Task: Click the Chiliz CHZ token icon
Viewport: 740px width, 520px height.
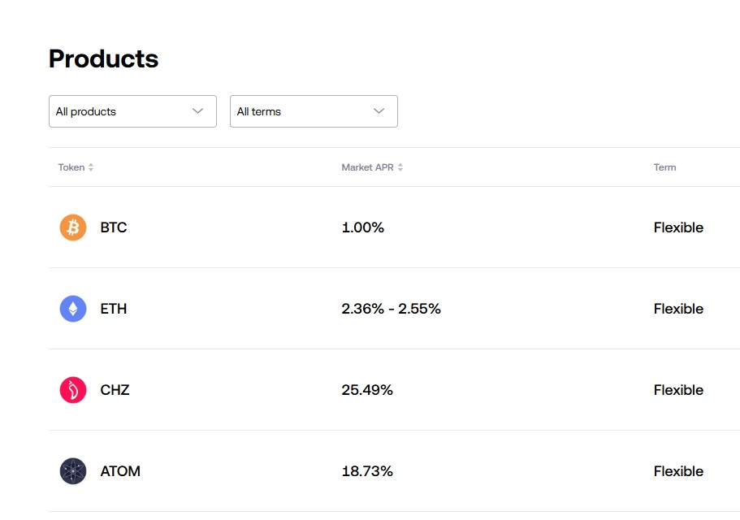Action: click(x=73, y=390)
